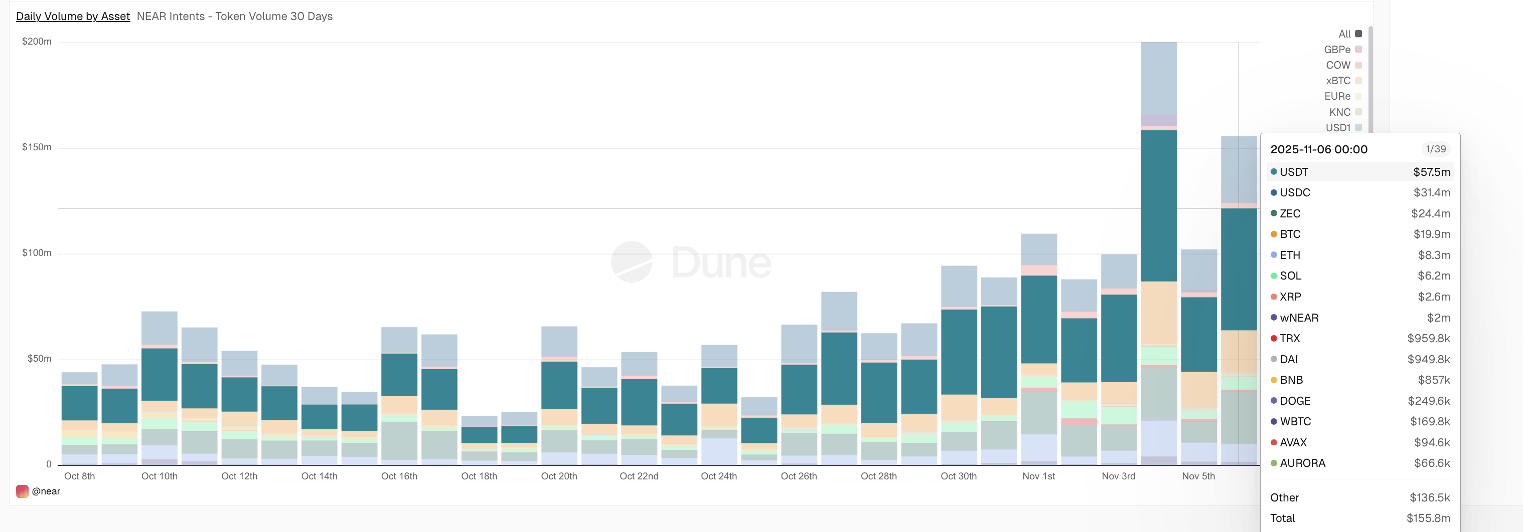
Task: Click the DOGE dot icon in tooltip
Action: click(1274, 400)
